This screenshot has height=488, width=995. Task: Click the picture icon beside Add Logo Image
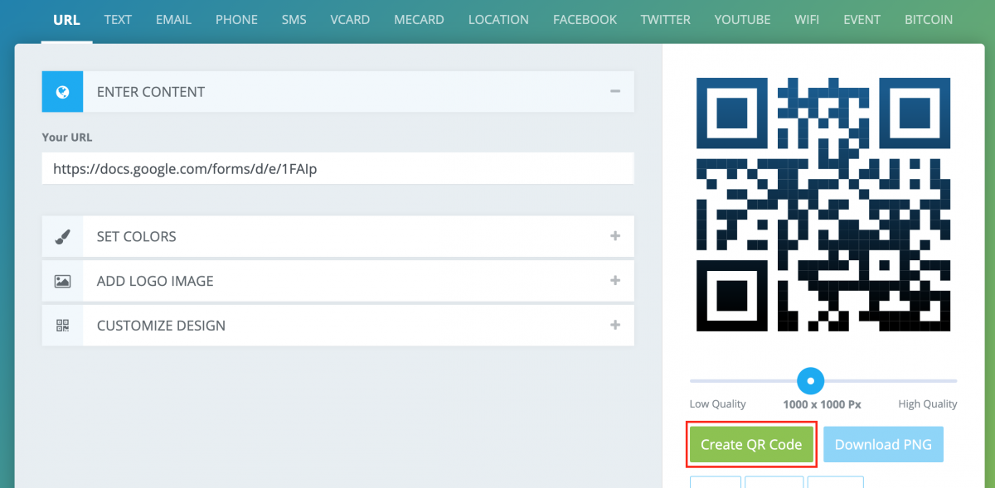[x=62, y=281]
